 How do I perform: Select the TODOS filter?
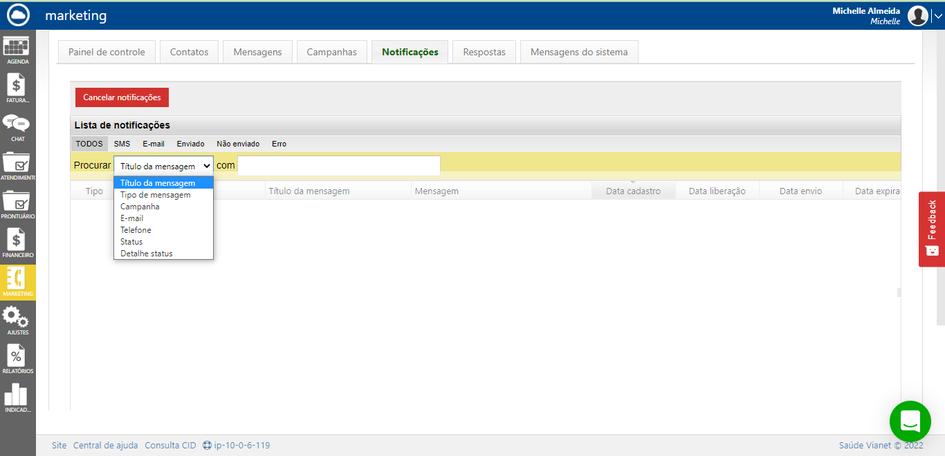[x=89, y=144]
